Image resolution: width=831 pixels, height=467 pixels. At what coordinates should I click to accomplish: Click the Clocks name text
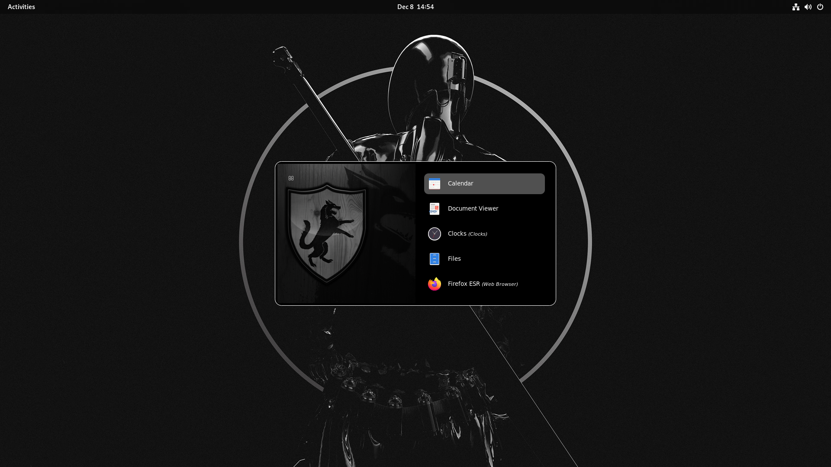click(457, 234)
